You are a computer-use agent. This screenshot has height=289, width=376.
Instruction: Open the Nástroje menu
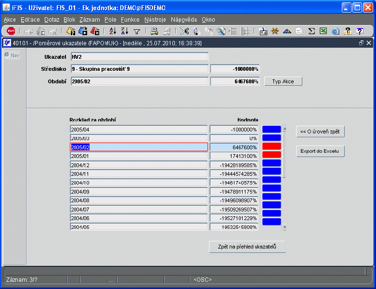click(155, 20)
